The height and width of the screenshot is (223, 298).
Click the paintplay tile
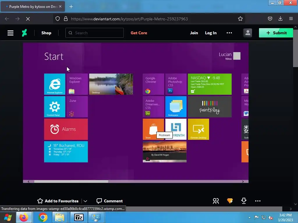[x=210, y=107]
